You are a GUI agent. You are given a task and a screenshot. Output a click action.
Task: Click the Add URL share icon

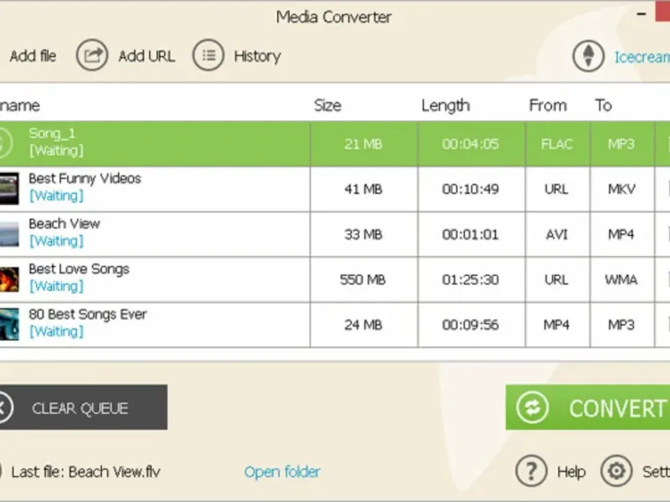coord(92,55)
